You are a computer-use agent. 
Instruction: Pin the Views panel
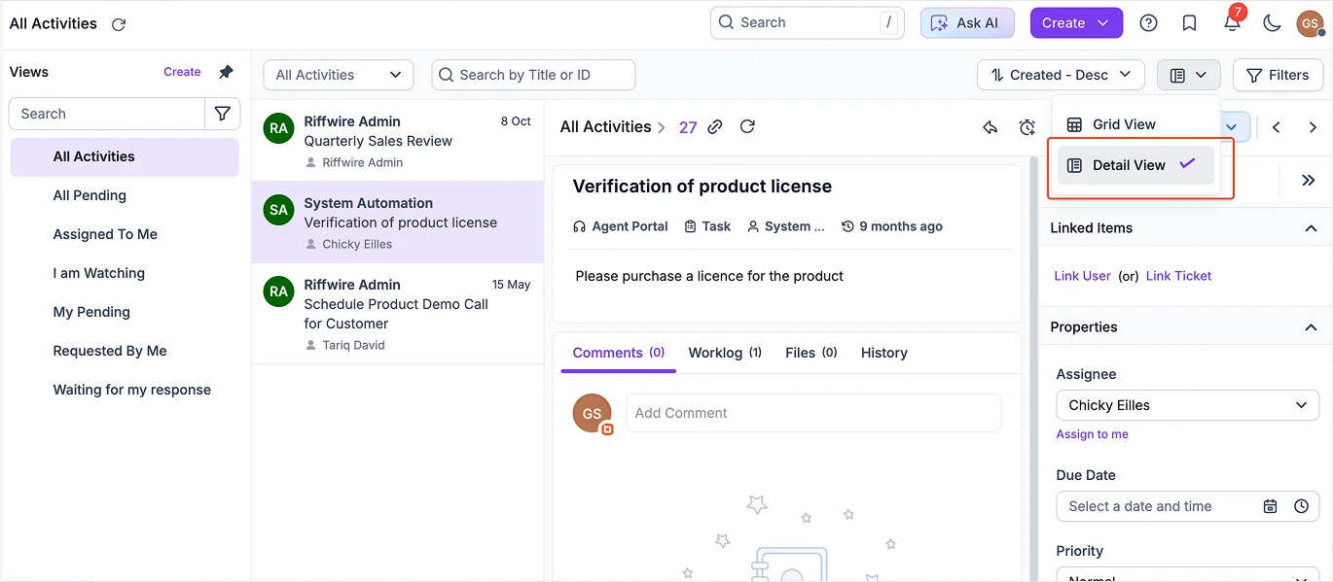tap(226, 72)
